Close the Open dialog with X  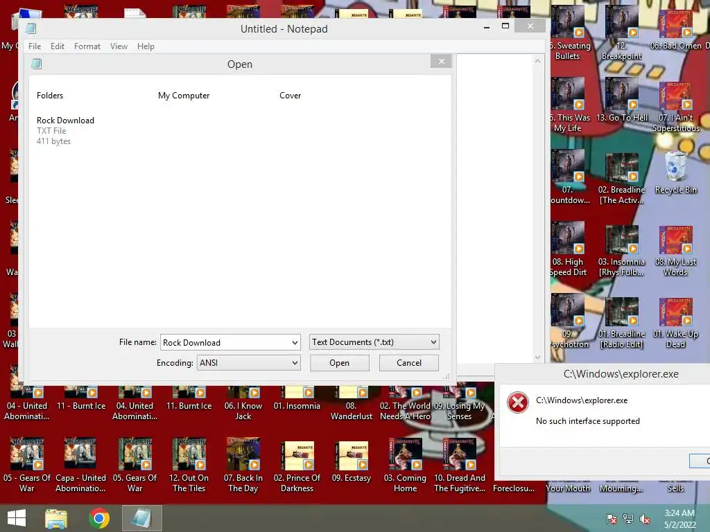pos(442,62)
